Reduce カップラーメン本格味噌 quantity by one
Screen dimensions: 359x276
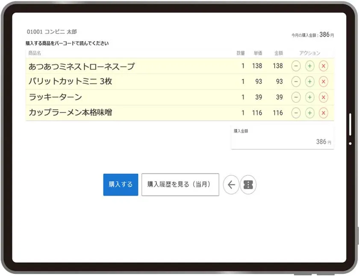pyautogui.click(x=296, y=113)
